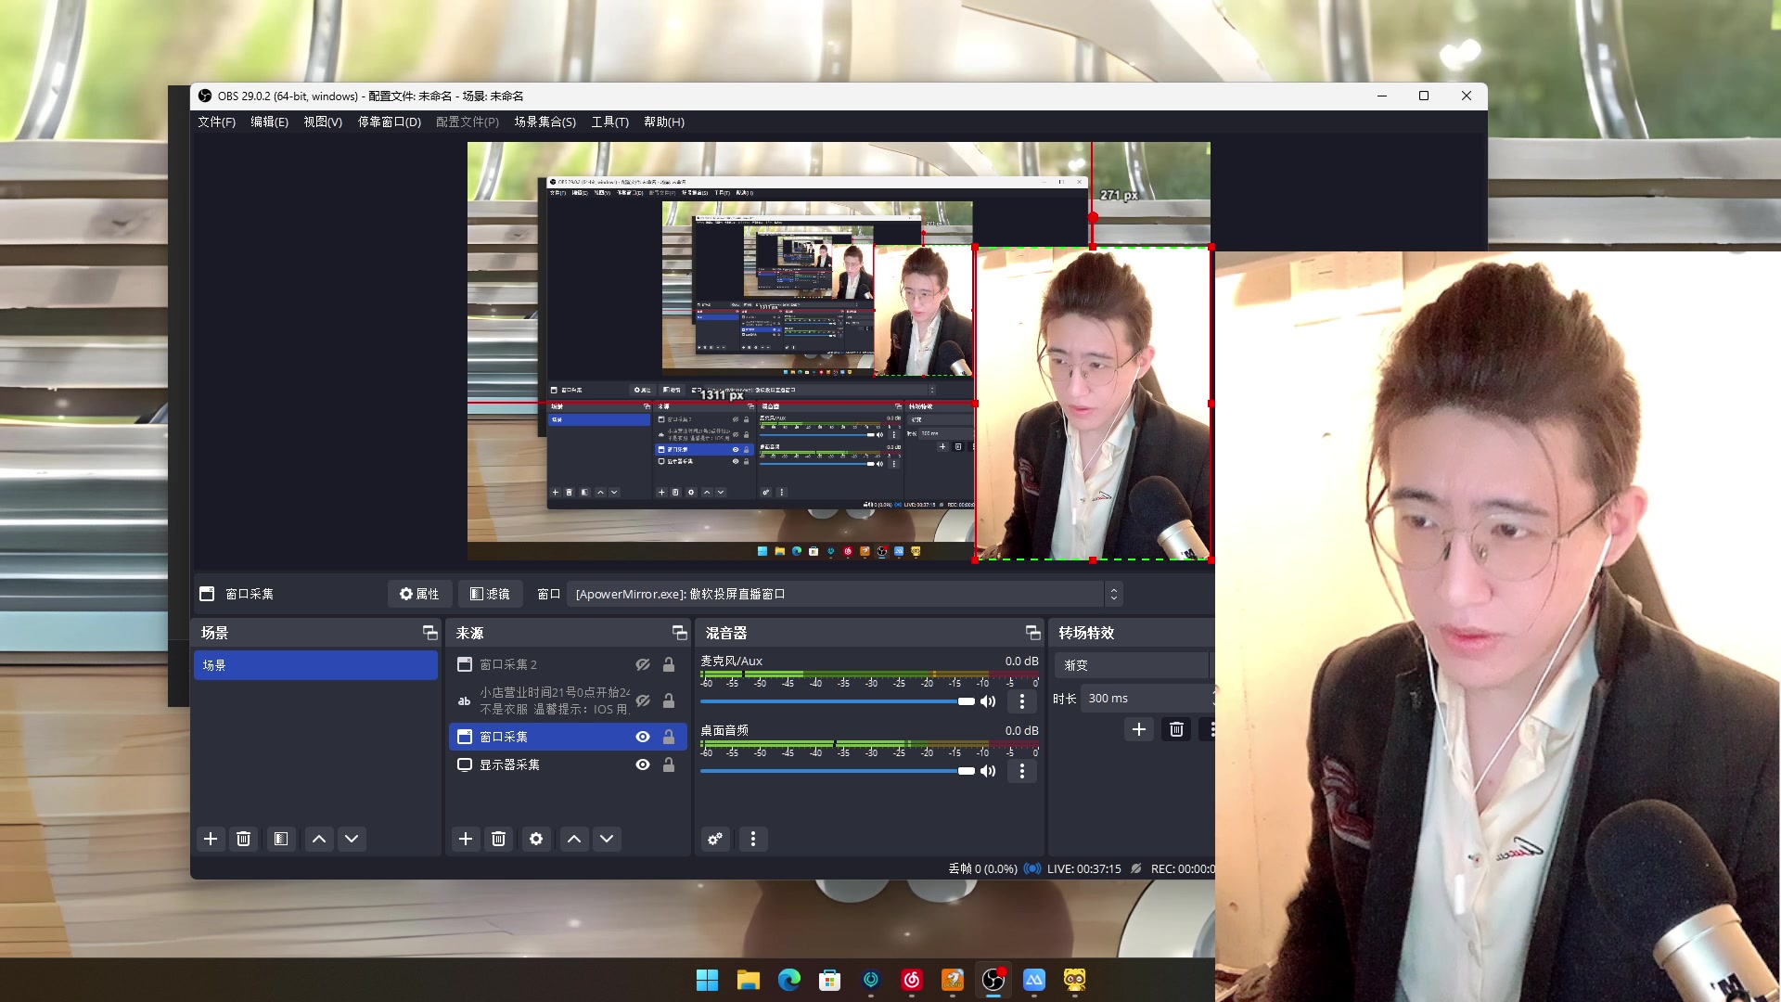Add a new source with plus icon
This screenshot has width=1781, height=1002.
(x=466, y=839)
